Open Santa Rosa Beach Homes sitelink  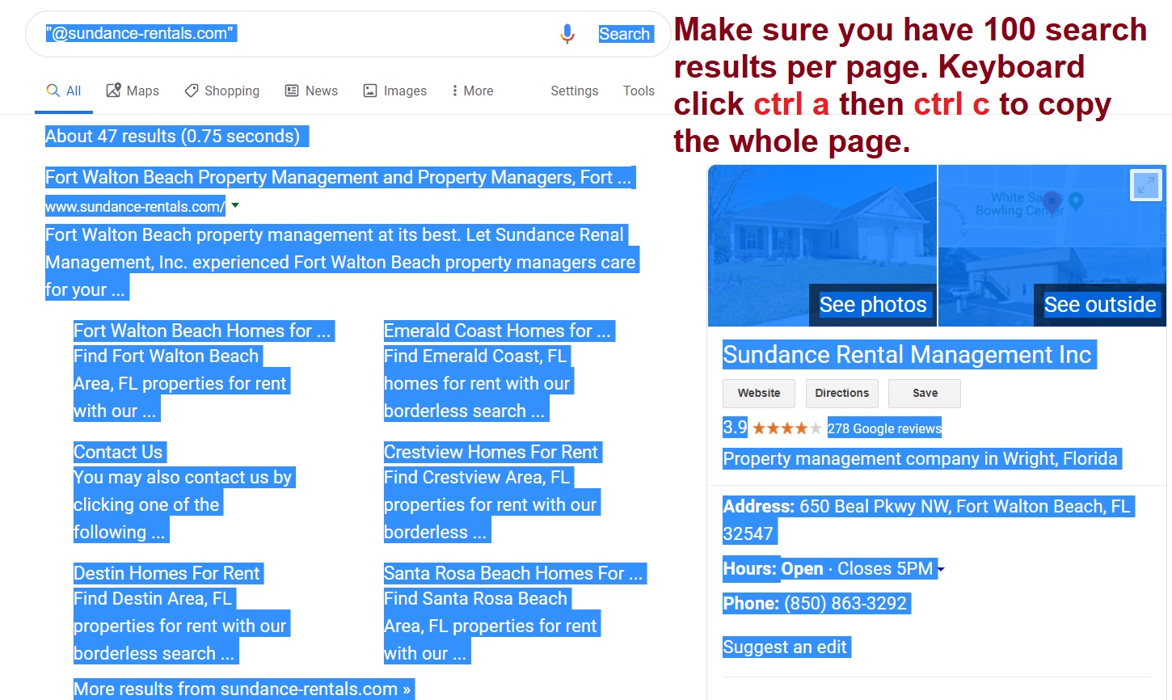coord(513,573)
